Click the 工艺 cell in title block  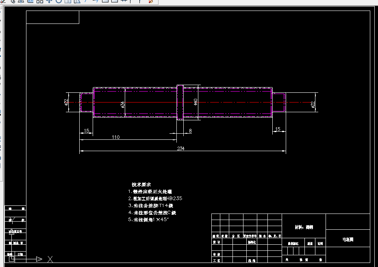(217, 260)
